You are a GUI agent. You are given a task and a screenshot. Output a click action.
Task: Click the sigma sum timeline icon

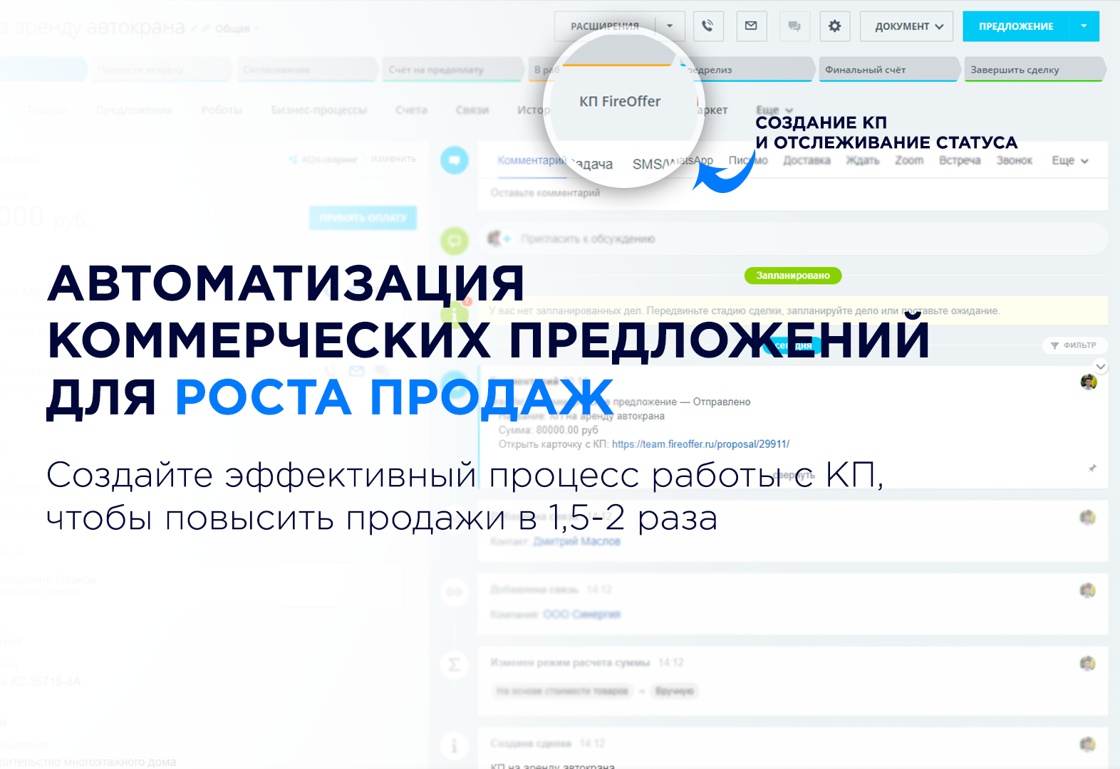(455, 665)
